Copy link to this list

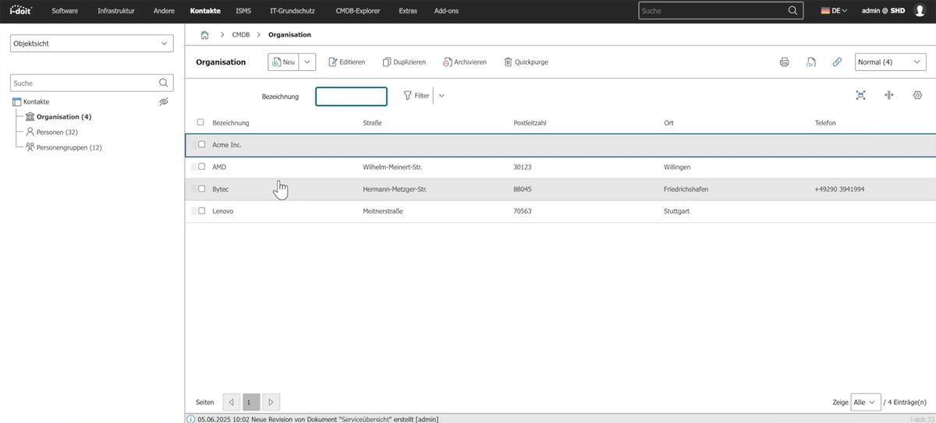click(837, 62)
